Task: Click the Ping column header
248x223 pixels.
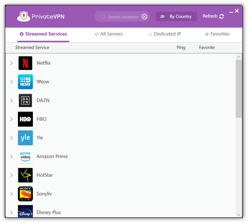Action: [181, 47]
